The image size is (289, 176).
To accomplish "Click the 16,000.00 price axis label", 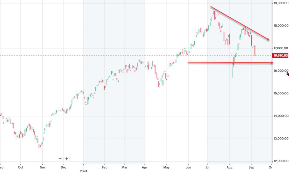I will click(x=280, y=71).
